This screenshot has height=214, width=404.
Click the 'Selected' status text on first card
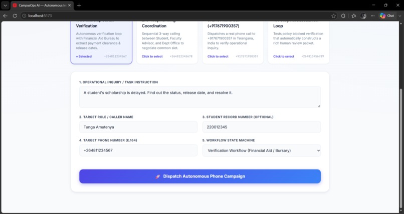84,56
